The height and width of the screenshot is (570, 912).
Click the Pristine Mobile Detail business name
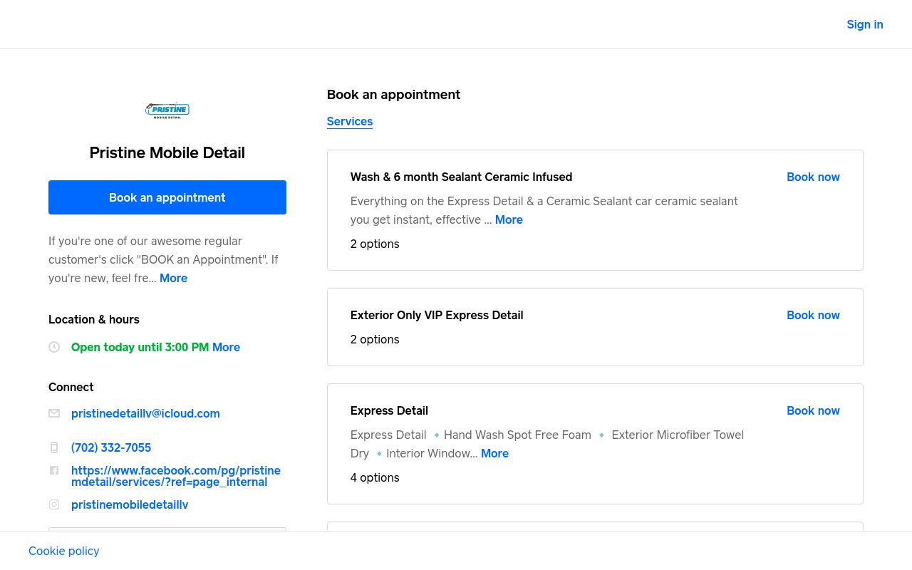tap(167, 152)
